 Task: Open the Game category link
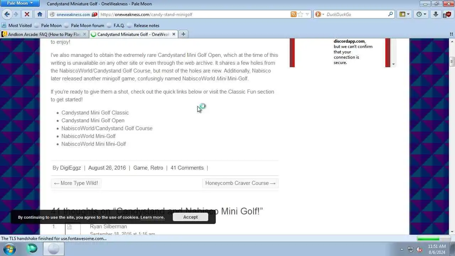(x=140, y=168)
